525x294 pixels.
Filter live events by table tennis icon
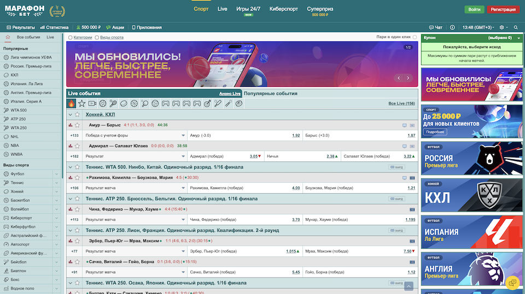click(144, 104)
